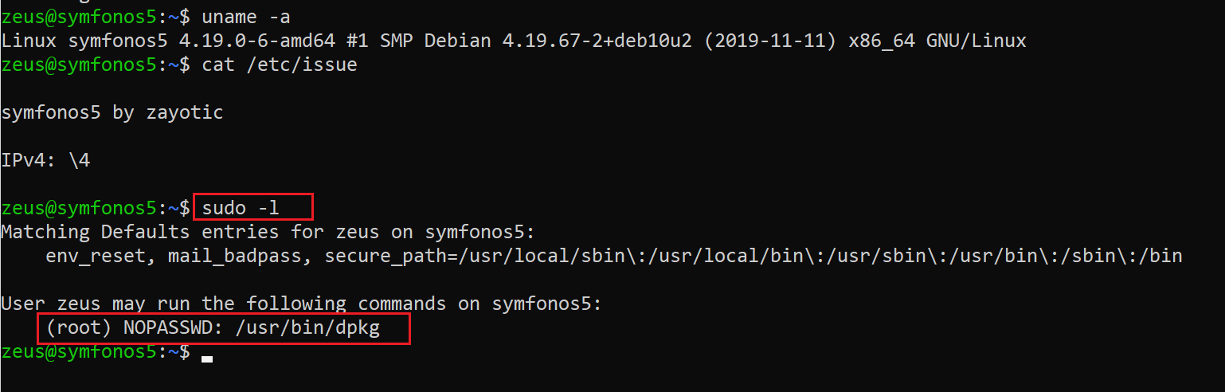The image size is (1225, 392).
Task: Click the "cat /etc/issue" command
Action: (279, 65)
